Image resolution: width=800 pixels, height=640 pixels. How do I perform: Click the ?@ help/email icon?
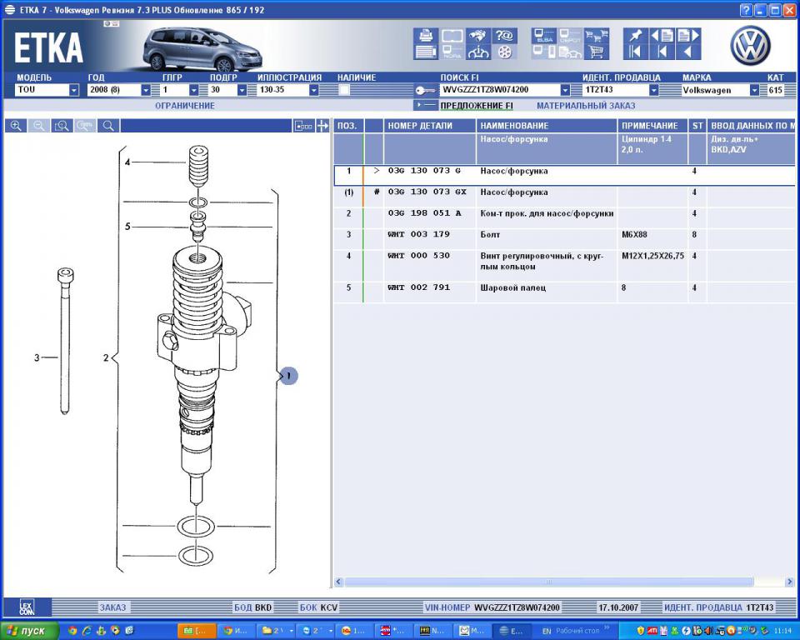pyautogui.click(x=504, y=36)
